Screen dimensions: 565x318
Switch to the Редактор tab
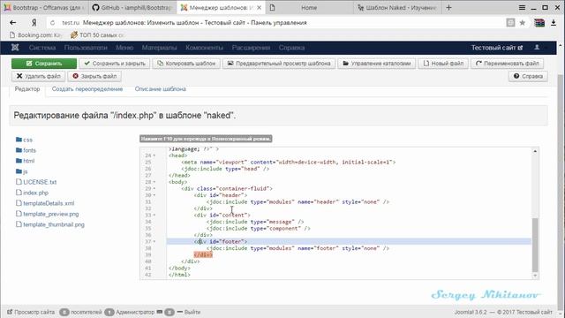point(27,89)
